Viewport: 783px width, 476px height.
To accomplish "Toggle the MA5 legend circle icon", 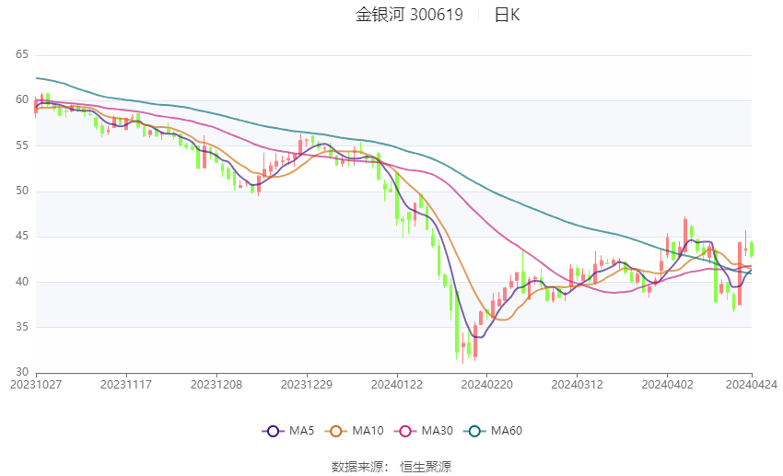I will (x=273, y=431).
